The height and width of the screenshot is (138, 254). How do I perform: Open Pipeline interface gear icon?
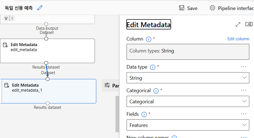tap(212, 8)
